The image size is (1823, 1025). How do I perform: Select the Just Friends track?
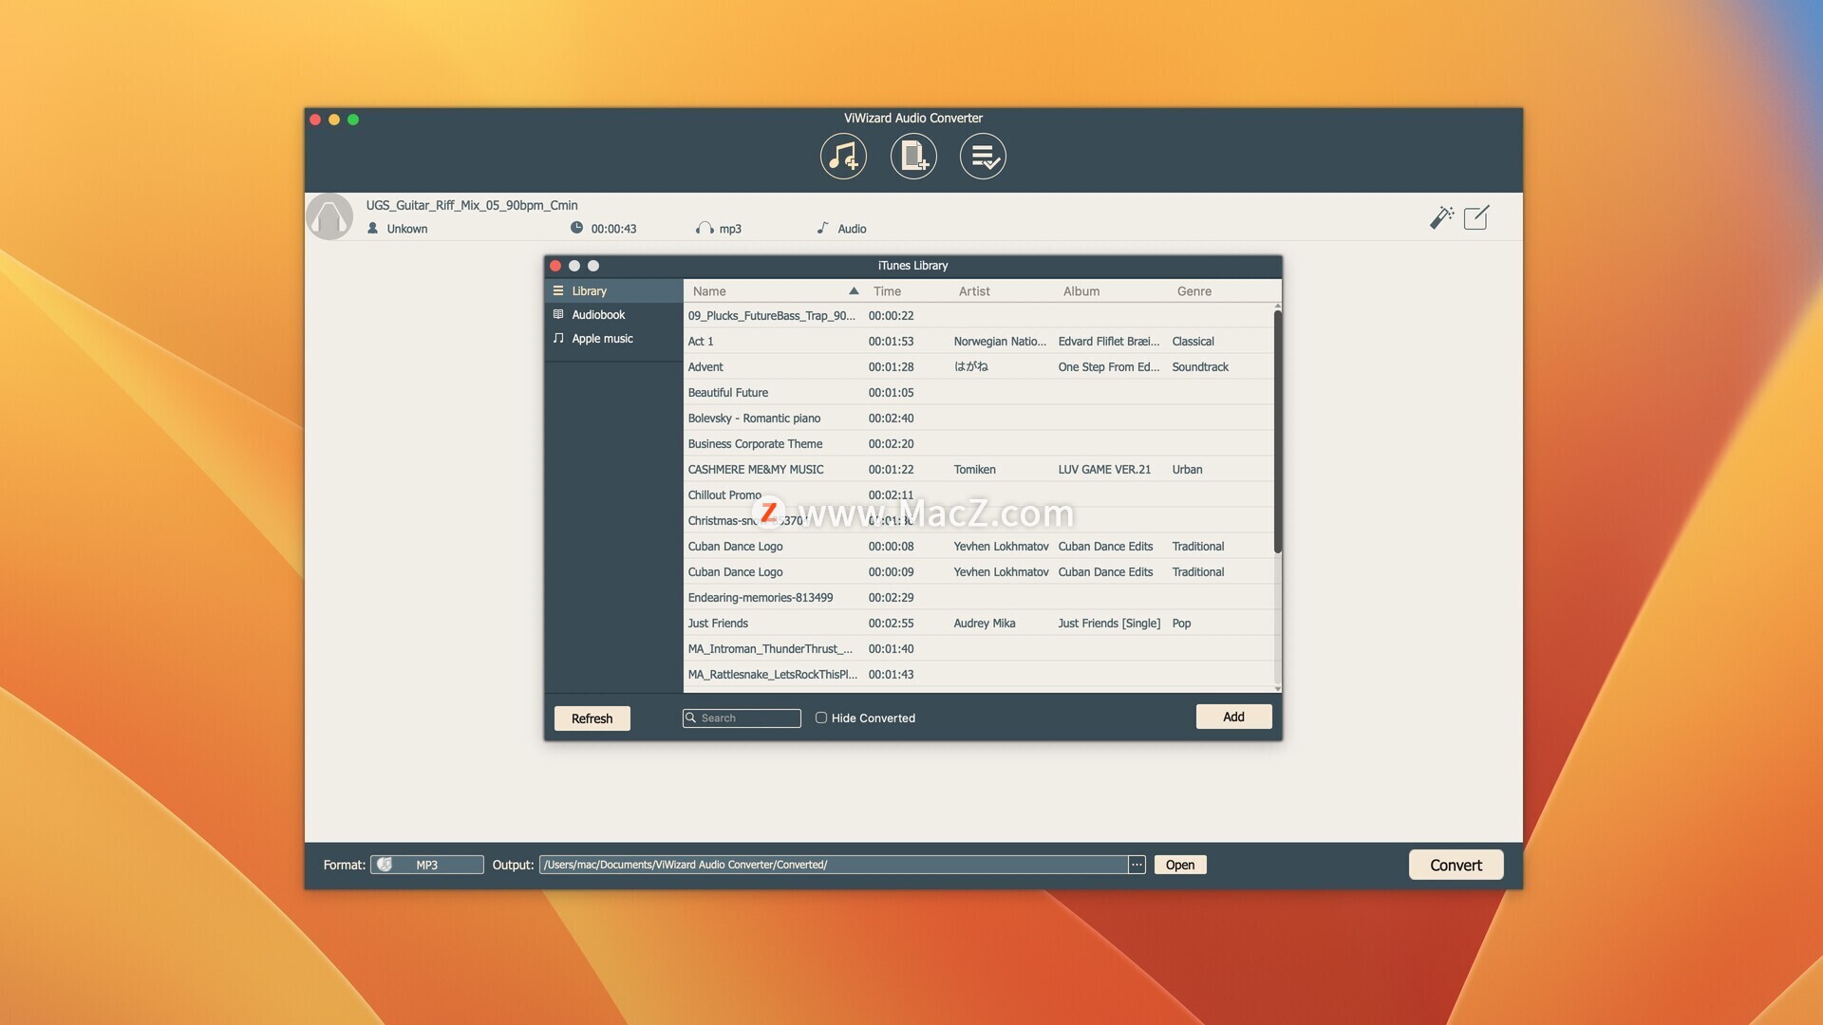click(978, 623)
